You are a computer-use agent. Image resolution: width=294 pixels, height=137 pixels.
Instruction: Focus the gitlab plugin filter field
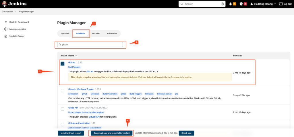tap(90, 45)
